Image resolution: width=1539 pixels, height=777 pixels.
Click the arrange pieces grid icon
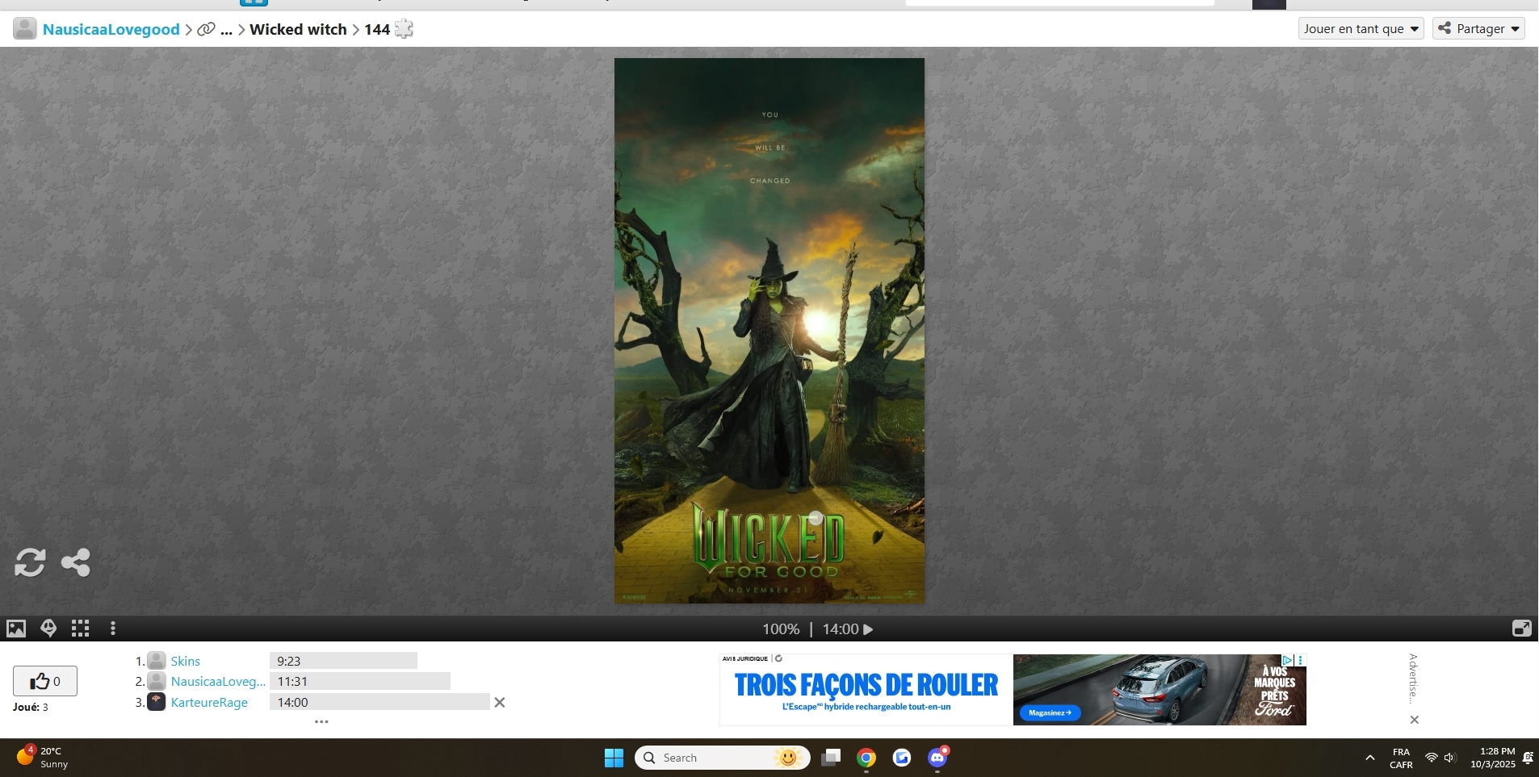81,629
